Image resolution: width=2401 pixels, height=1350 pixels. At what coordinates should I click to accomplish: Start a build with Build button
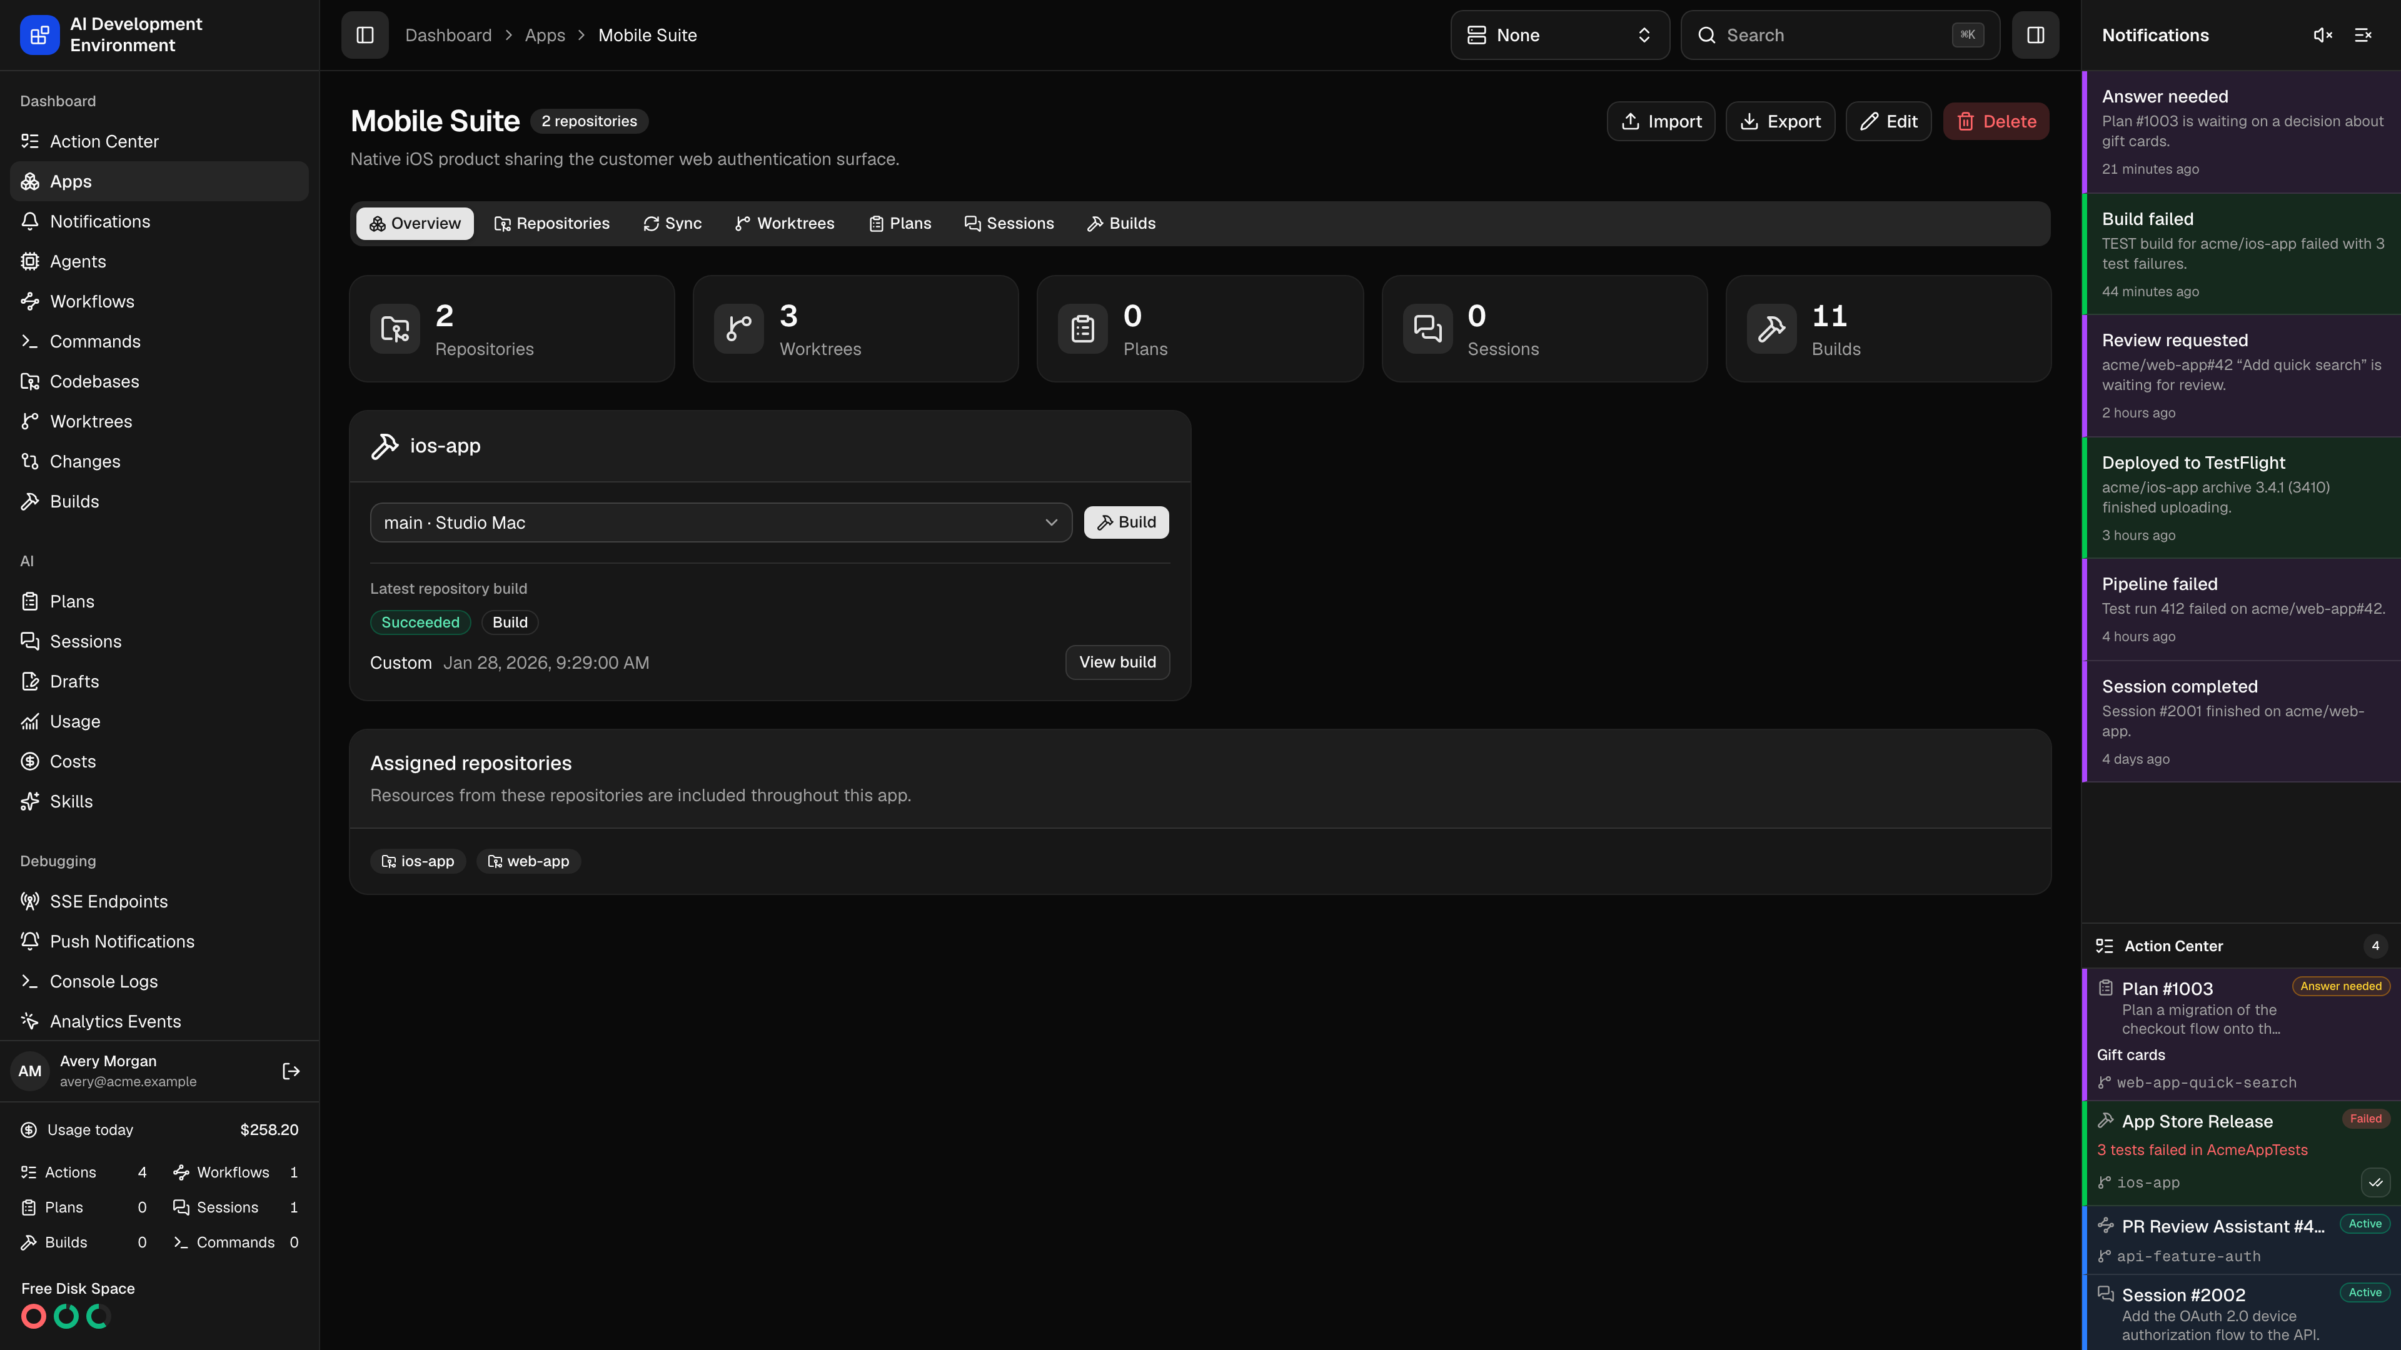1126,522
